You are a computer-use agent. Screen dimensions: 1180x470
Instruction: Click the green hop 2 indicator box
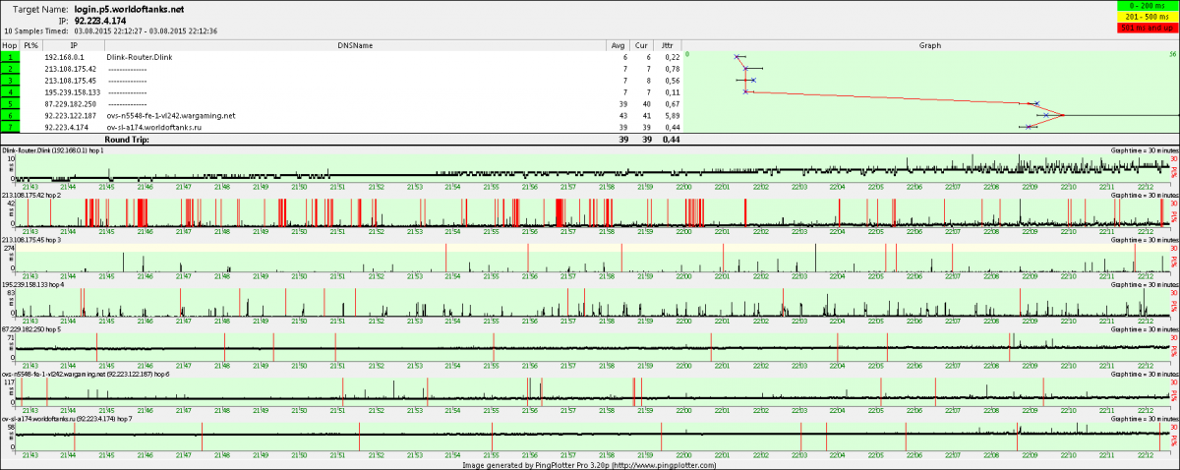[9, 69]
